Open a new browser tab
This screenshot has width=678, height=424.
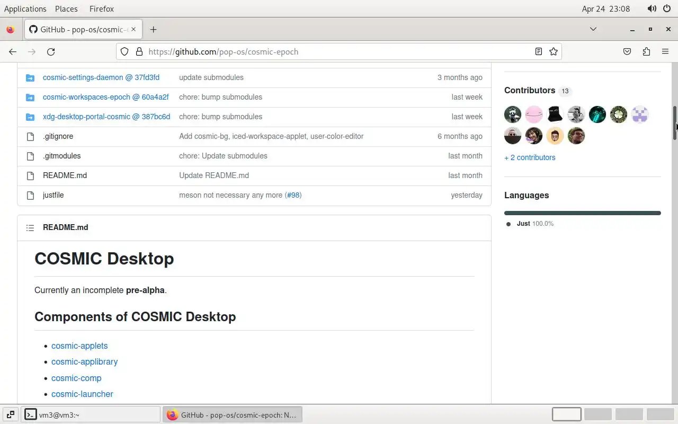click(153, 29)
